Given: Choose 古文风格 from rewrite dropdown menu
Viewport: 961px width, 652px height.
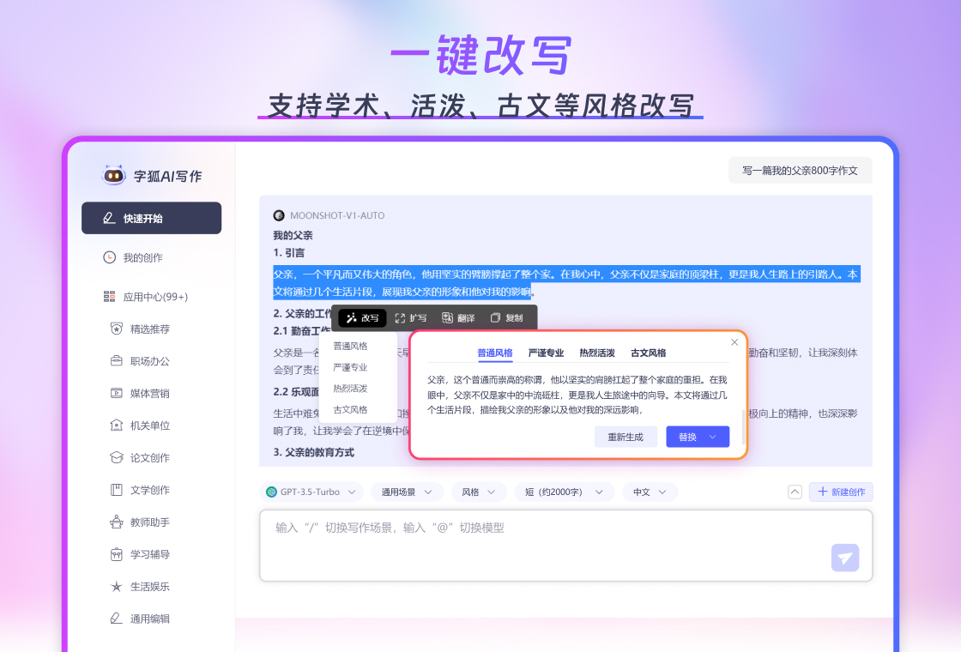Looking at the screenshot, I should pyautogui.click(x=351, y=409).
